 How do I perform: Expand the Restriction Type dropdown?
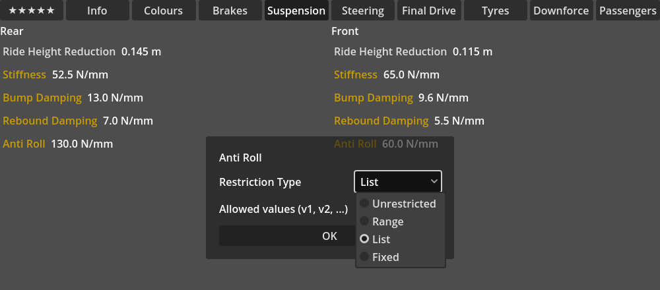click(x=397, y=182)
